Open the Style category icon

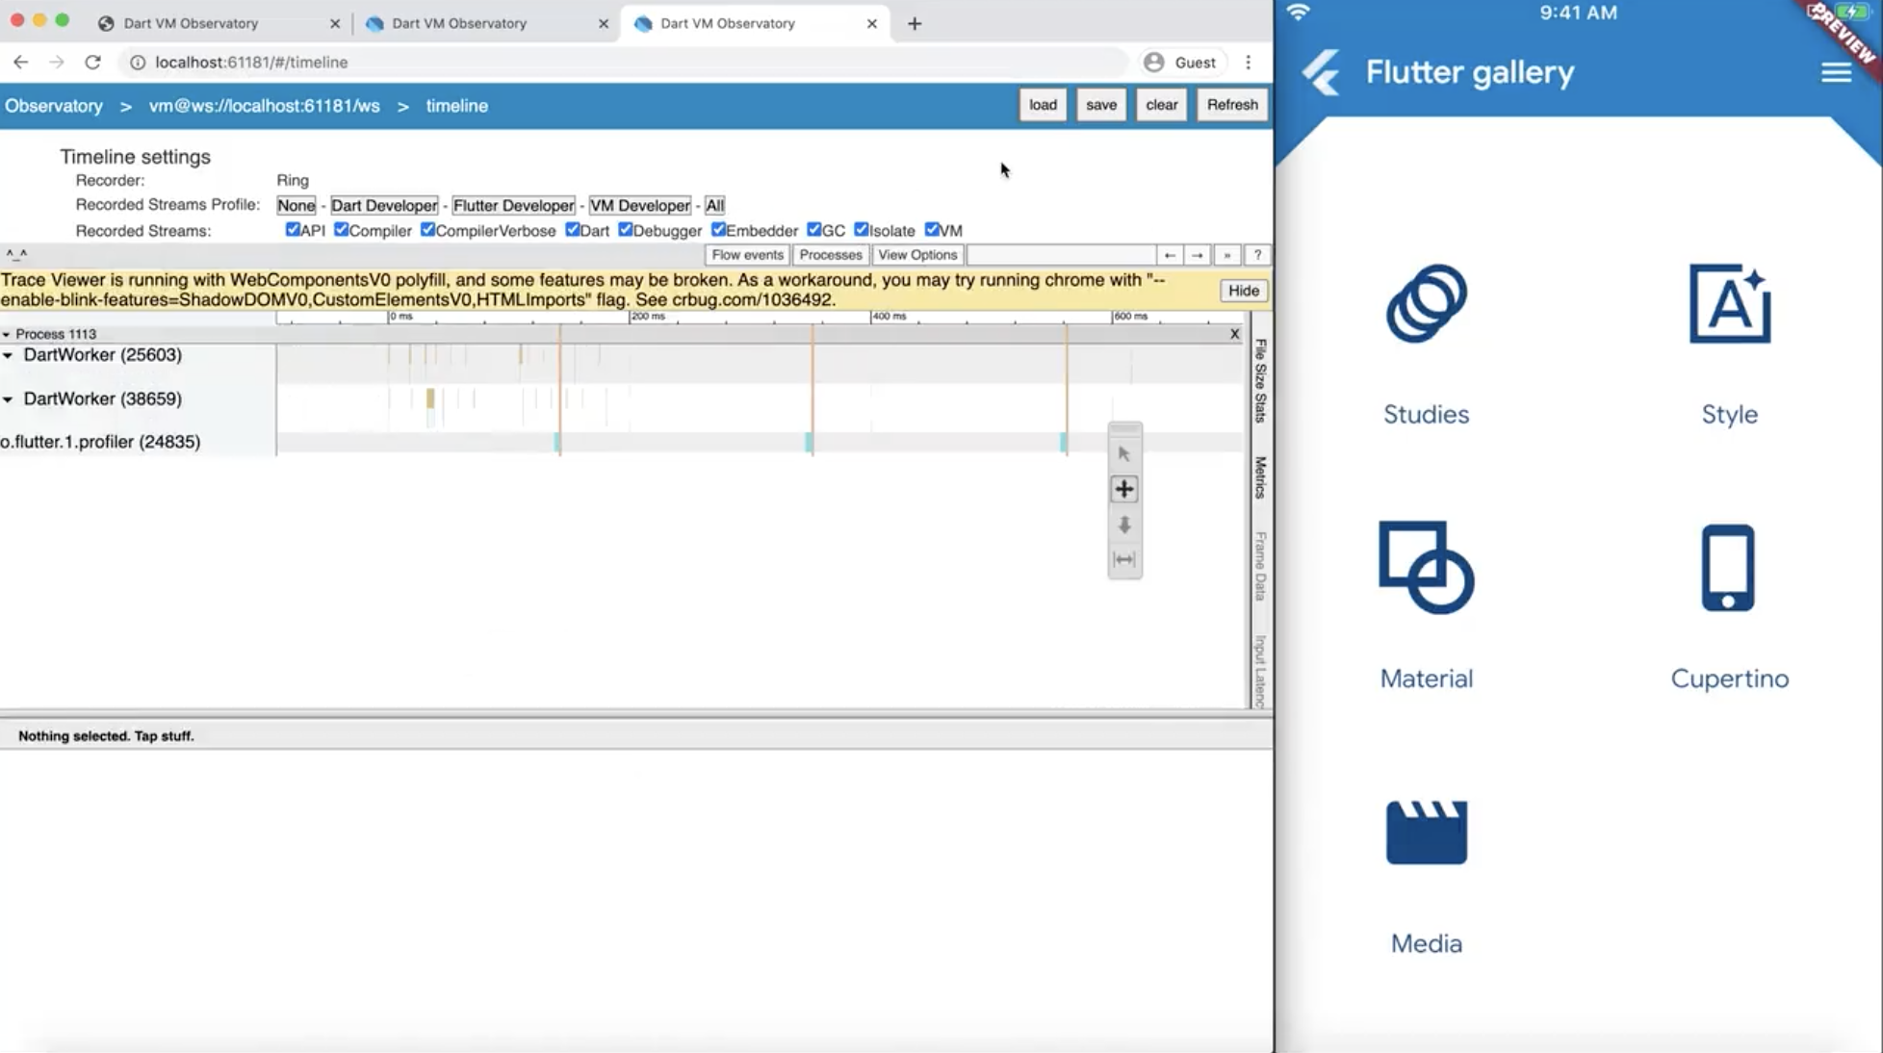click(x=1729, y=304)
